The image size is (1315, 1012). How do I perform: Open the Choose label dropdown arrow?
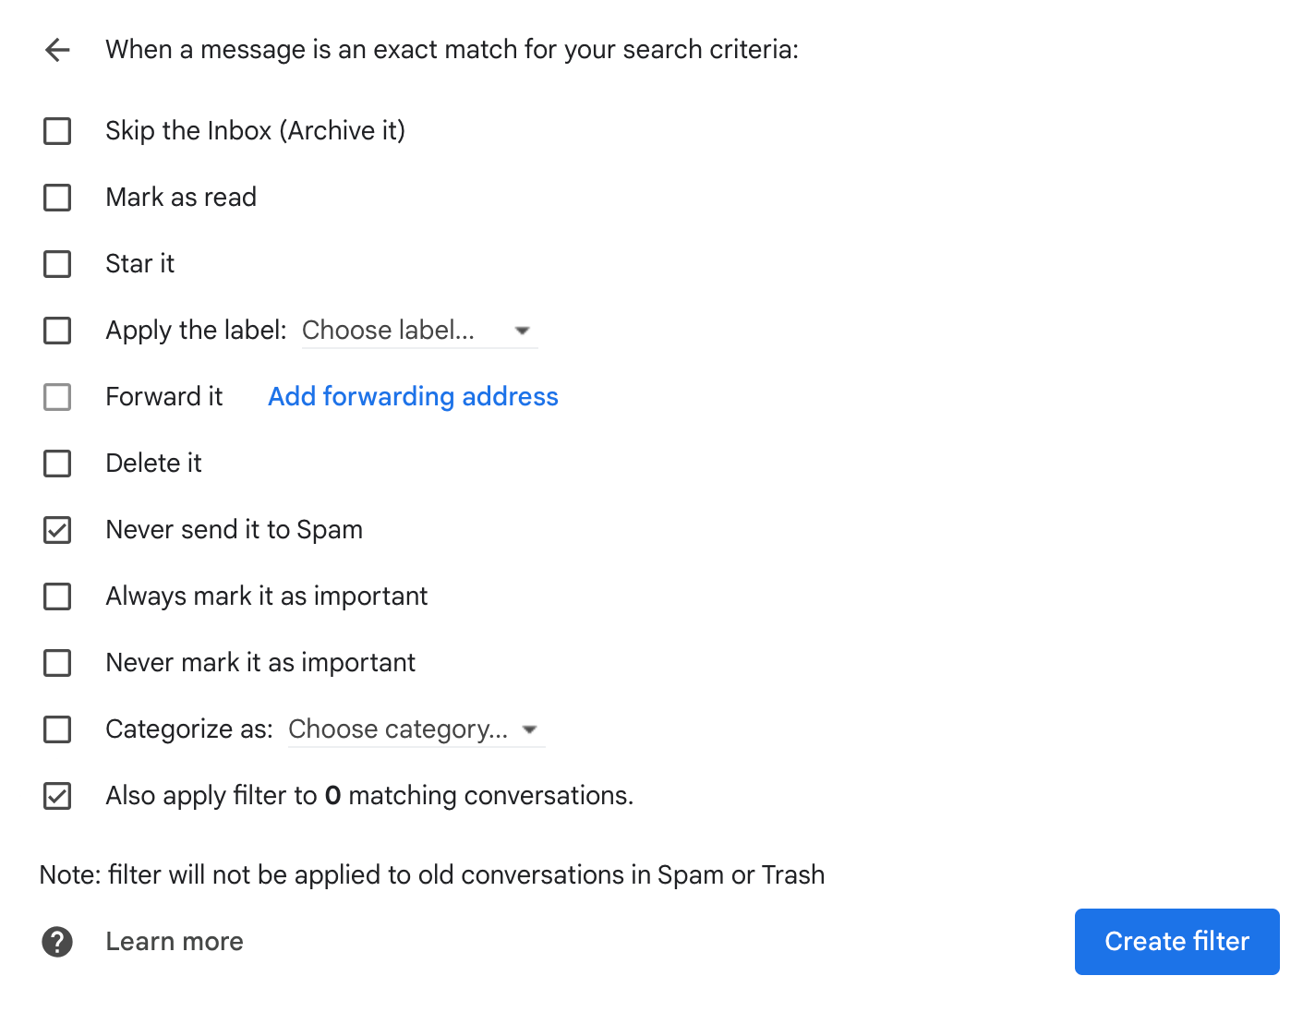tap(523, 330)
